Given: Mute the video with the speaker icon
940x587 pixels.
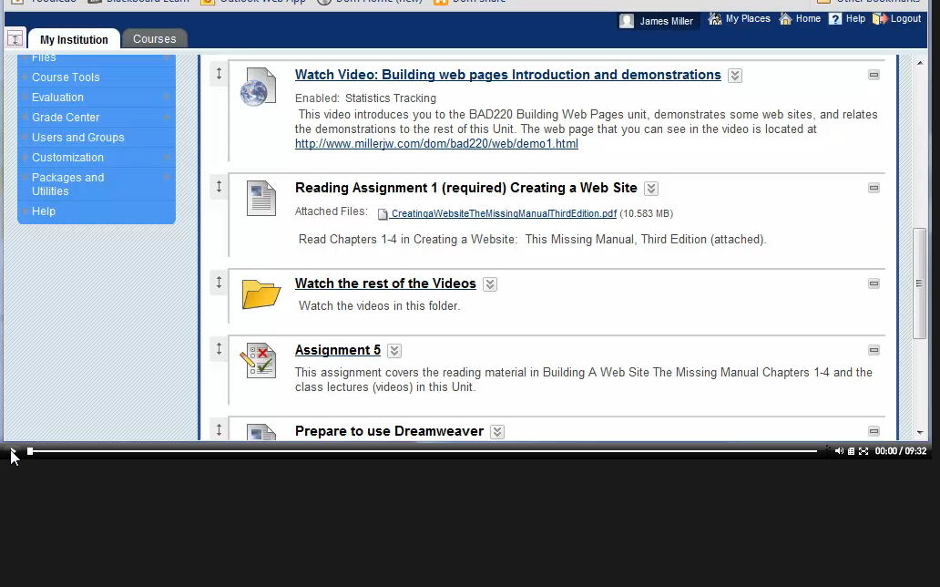Looking at the screenshot, I should click(839, 451).
